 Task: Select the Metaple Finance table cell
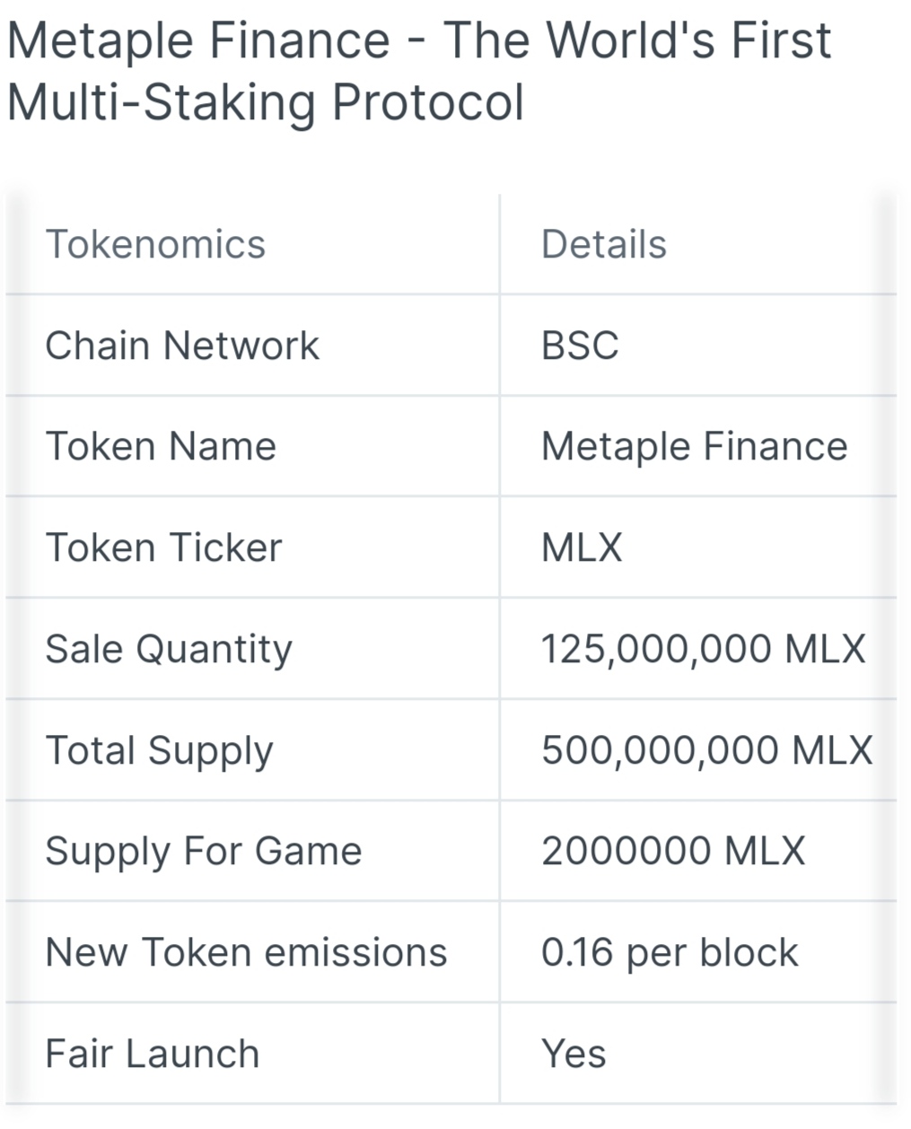tap(694, 446)
